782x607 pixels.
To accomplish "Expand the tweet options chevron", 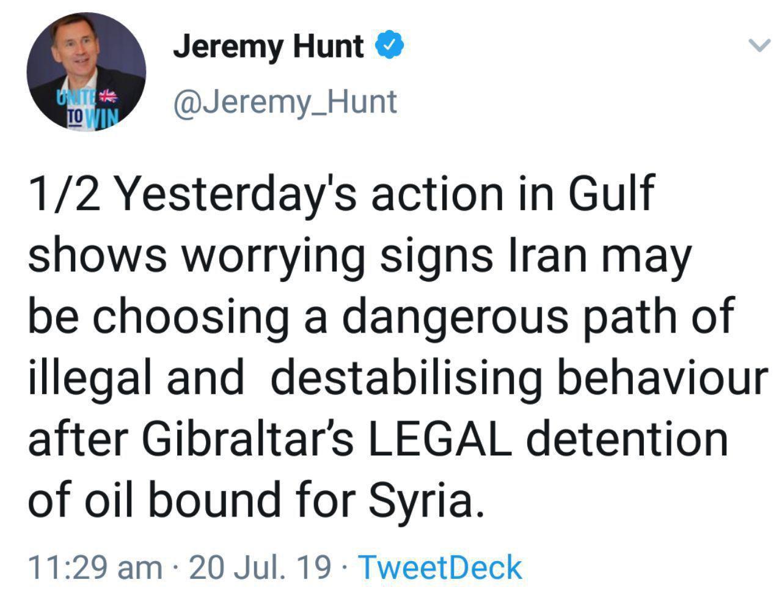I will (758, 45).
